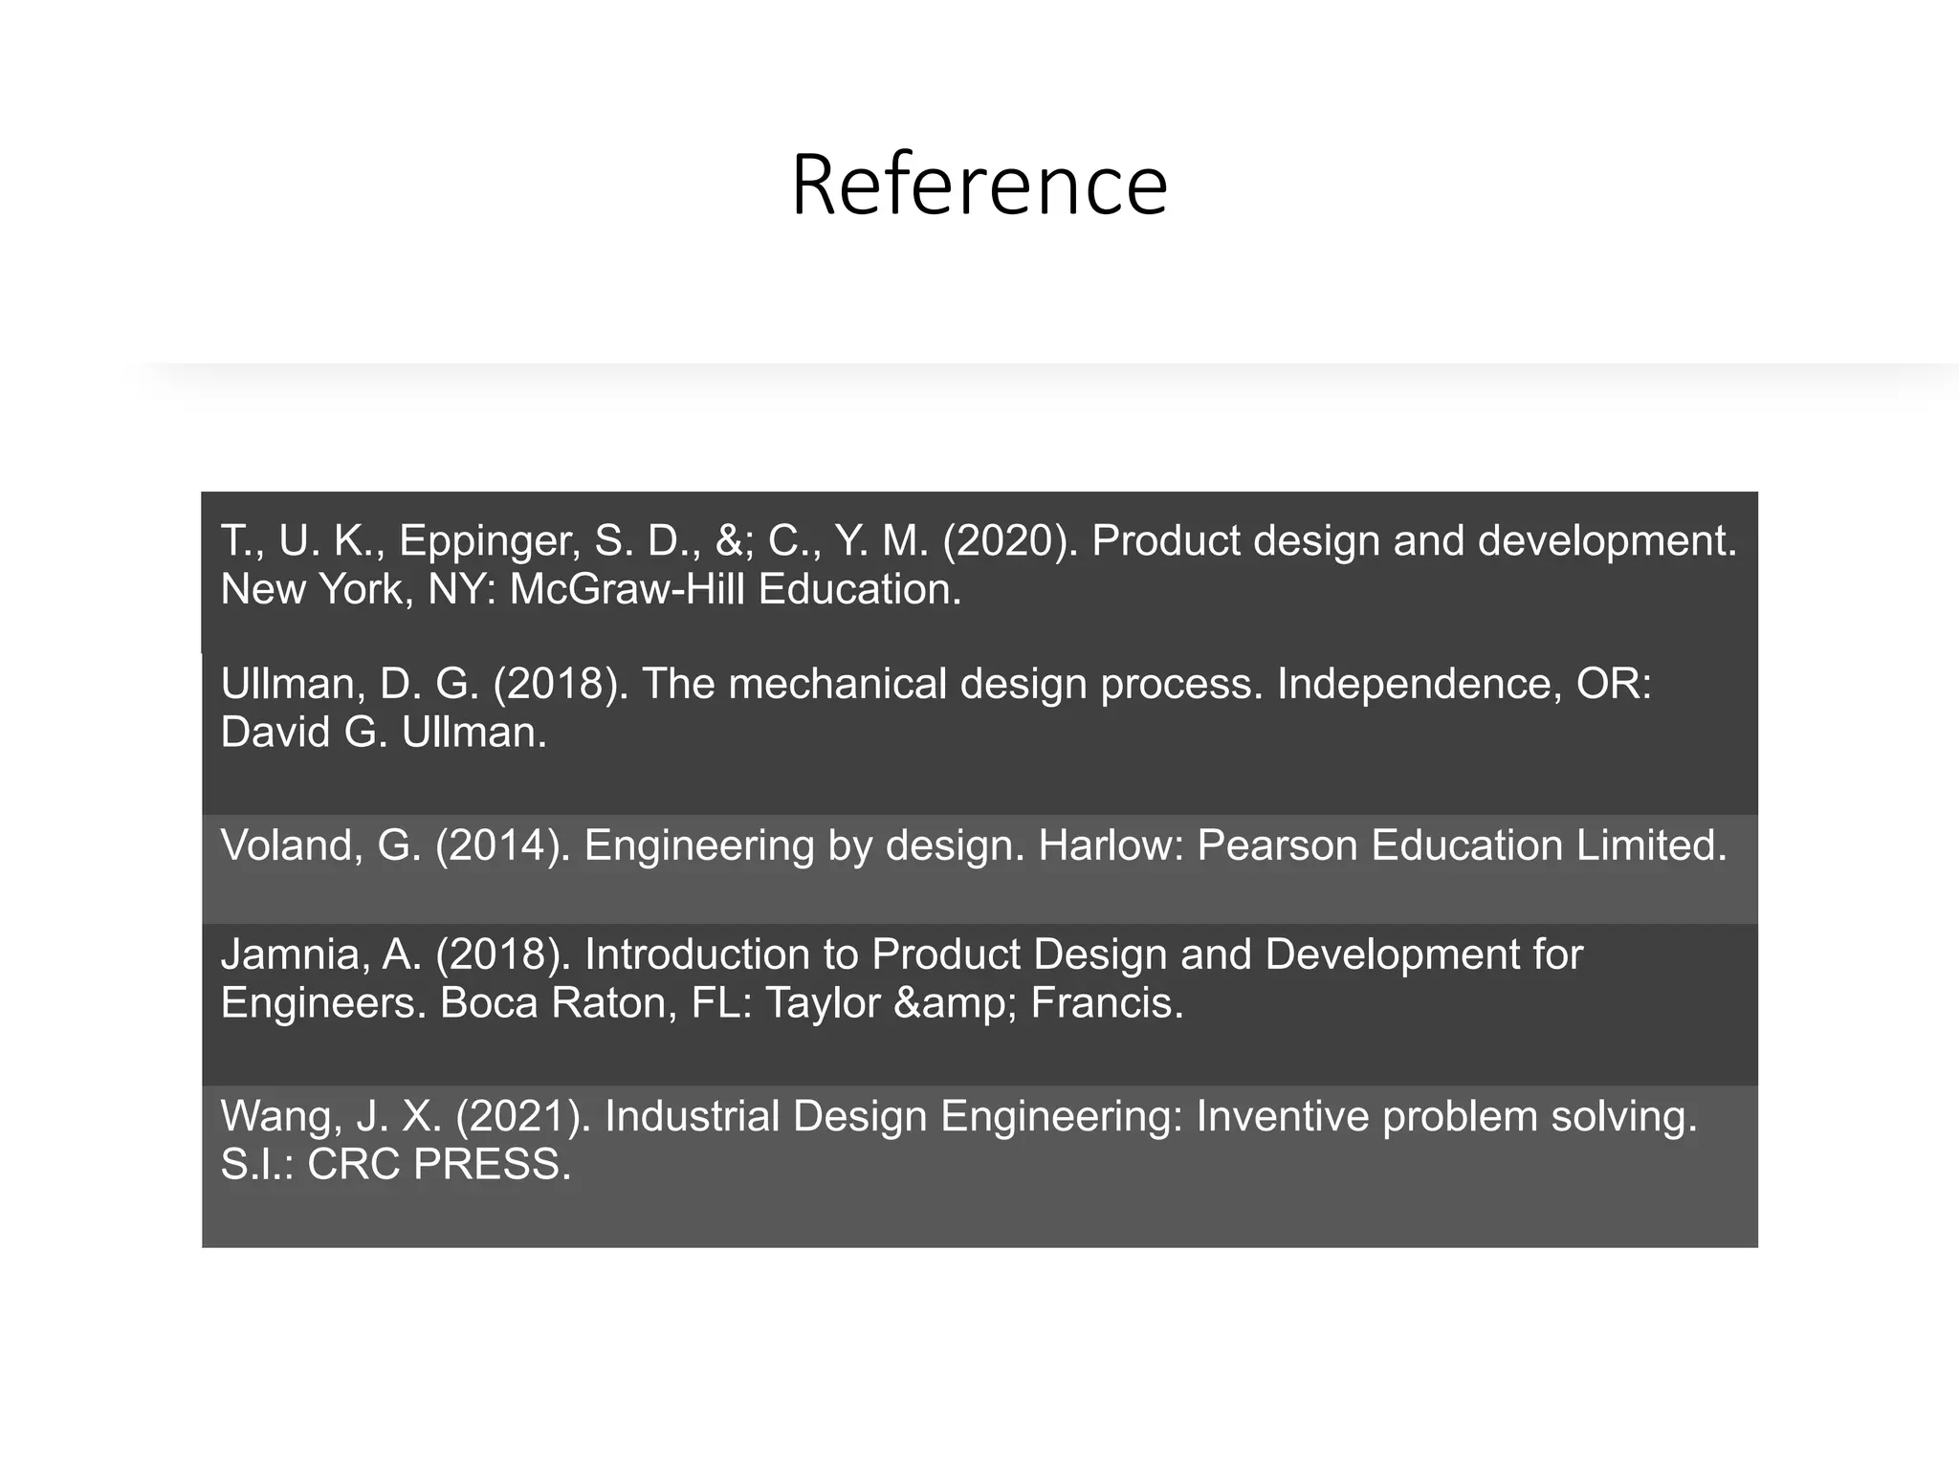Select the 'Reference' slide title
1959x1469 pixels.
[x=979, y=185]
